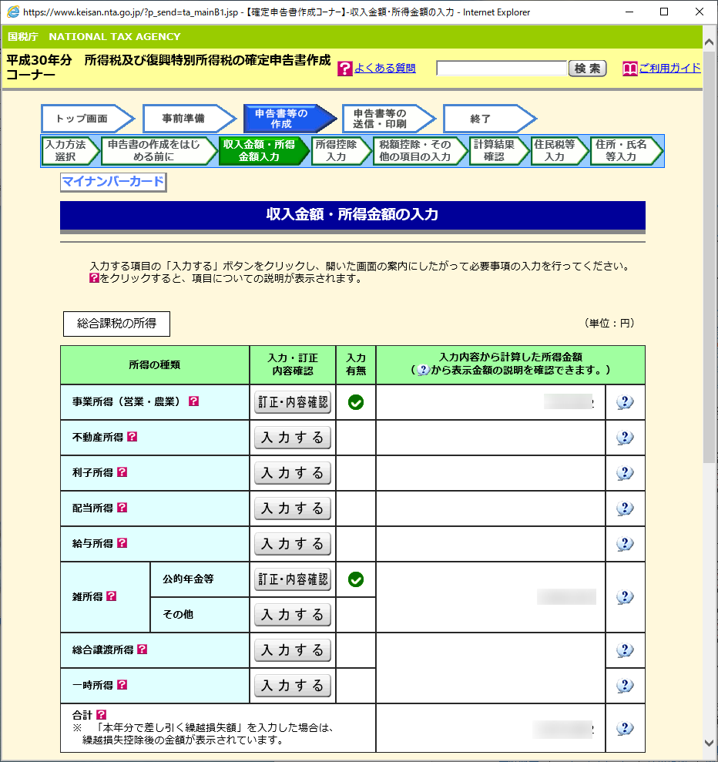
Task: Click the red help icon next to 事業所得（営業・農業）
Action: (x=194, y=401)
